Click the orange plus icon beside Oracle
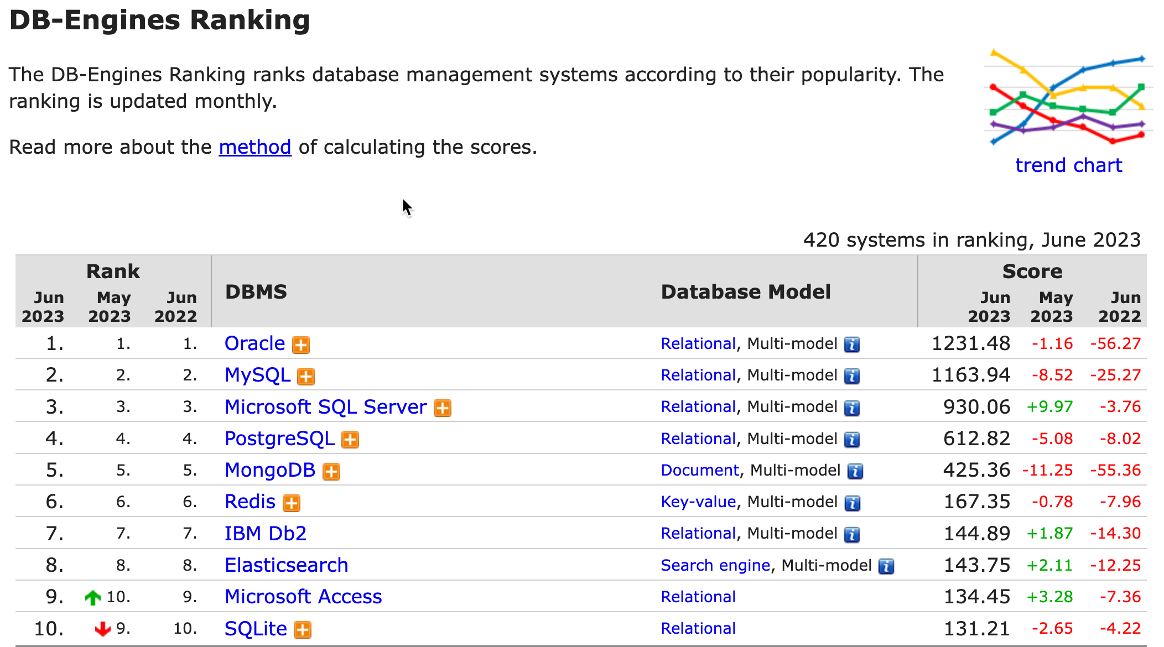1164x647 pixels. (300, 345)
